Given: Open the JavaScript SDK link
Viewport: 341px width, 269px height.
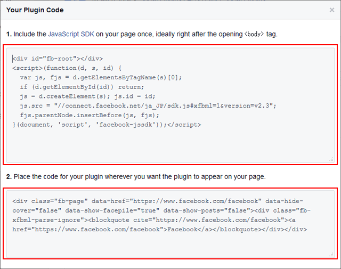Looking at the screenshot, I should click(71, 34).
